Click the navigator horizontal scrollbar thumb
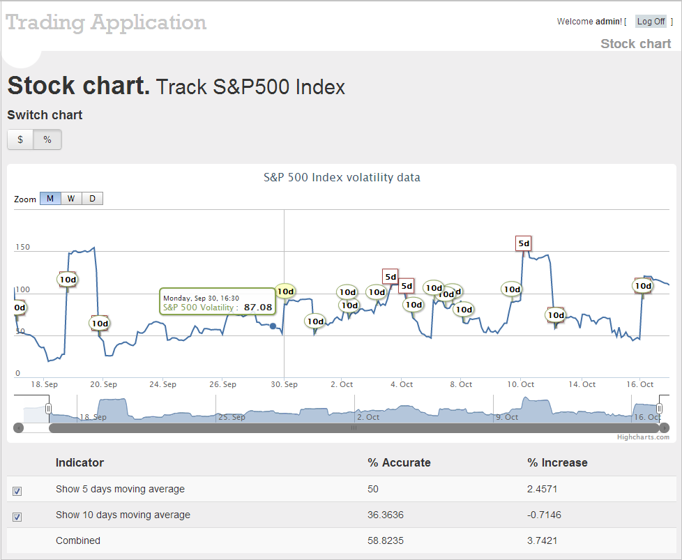The width and height of the screenshot is (682, 560). tap(354, 428)
